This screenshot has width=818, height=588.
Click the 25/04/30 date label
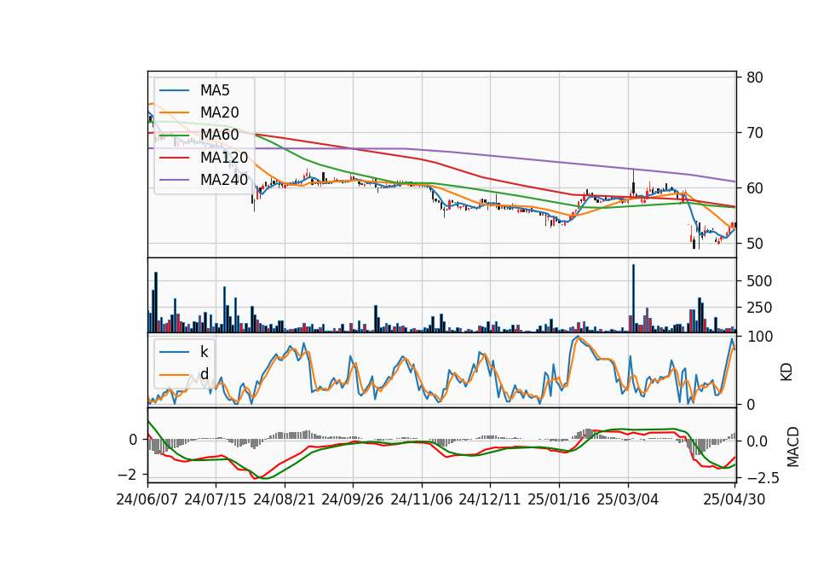(734, 499)
